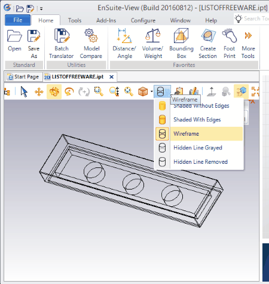Viewport: 269px width, 284px height.
Task: Click the orange arrows expand view icon
Action: 255,91
